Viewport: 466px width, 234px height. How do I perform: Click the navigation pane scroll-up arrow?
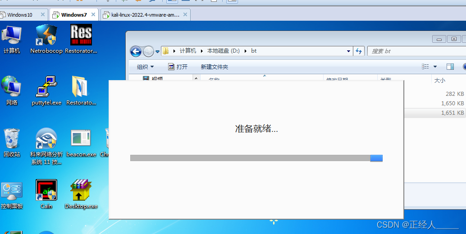pos(196,78)
